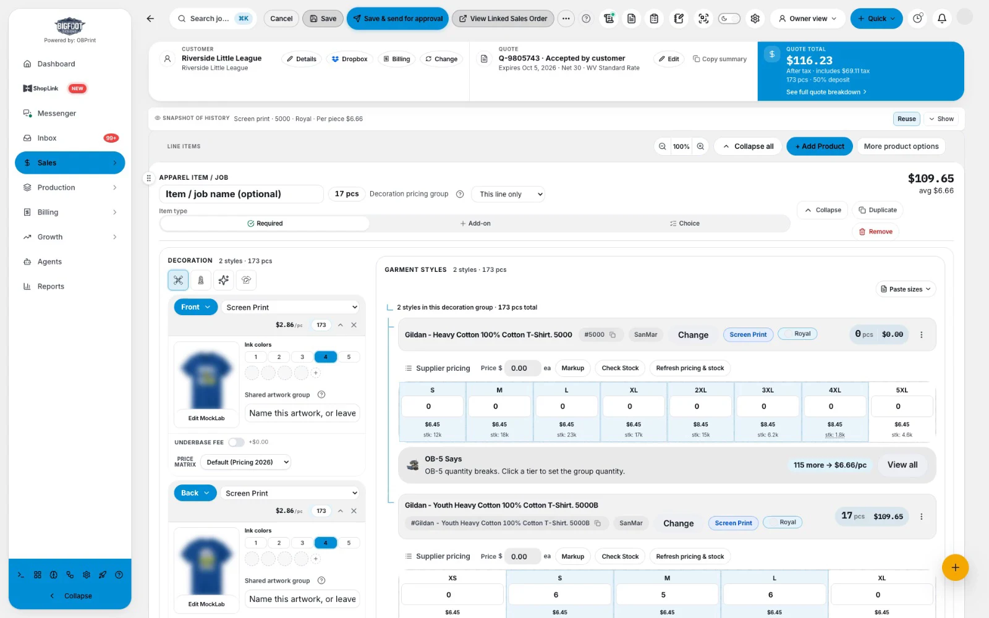The height and width of the screenshot is (618, 989).
Task: Select the Add-on item type tab
Action: (x=475, y=224)
